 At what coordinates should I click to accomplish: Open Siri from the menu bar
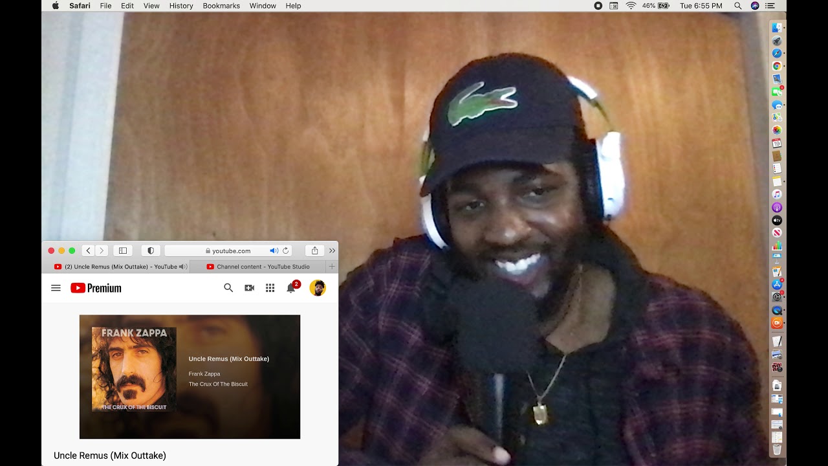tap(755, 6)
